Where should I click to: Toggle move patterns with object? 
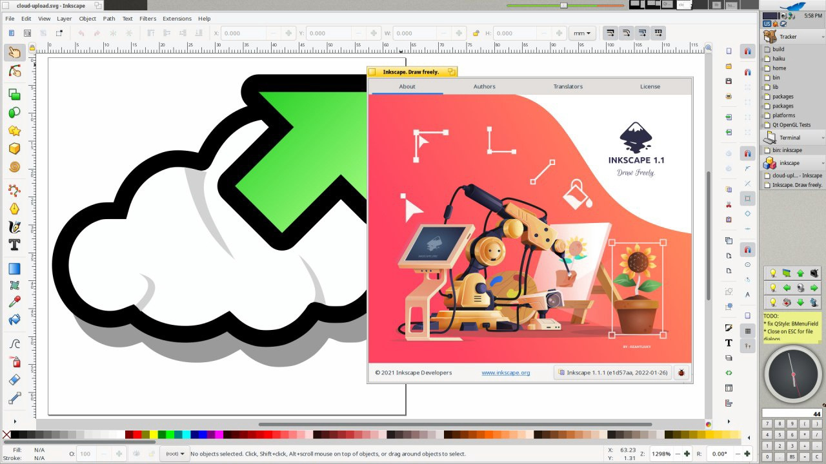coord(658,33)
